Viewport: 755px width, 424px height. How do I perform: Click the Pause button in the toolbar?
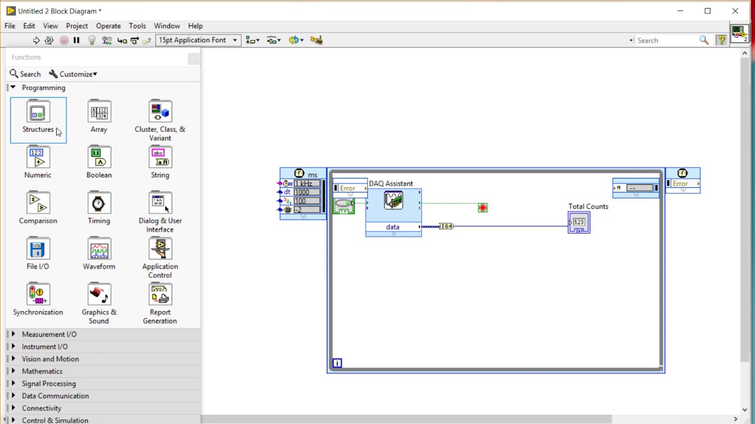coord(77,40)
